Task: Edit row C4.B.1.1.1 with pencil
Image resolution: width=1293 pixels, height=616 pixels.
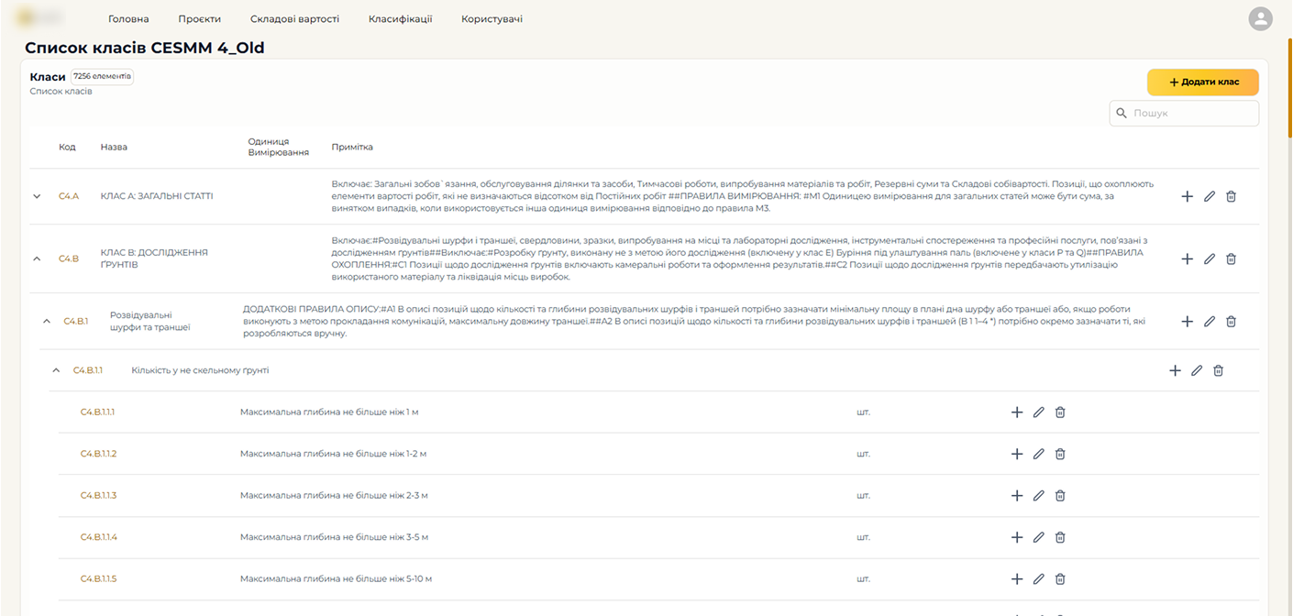Action: [1038, 412]
